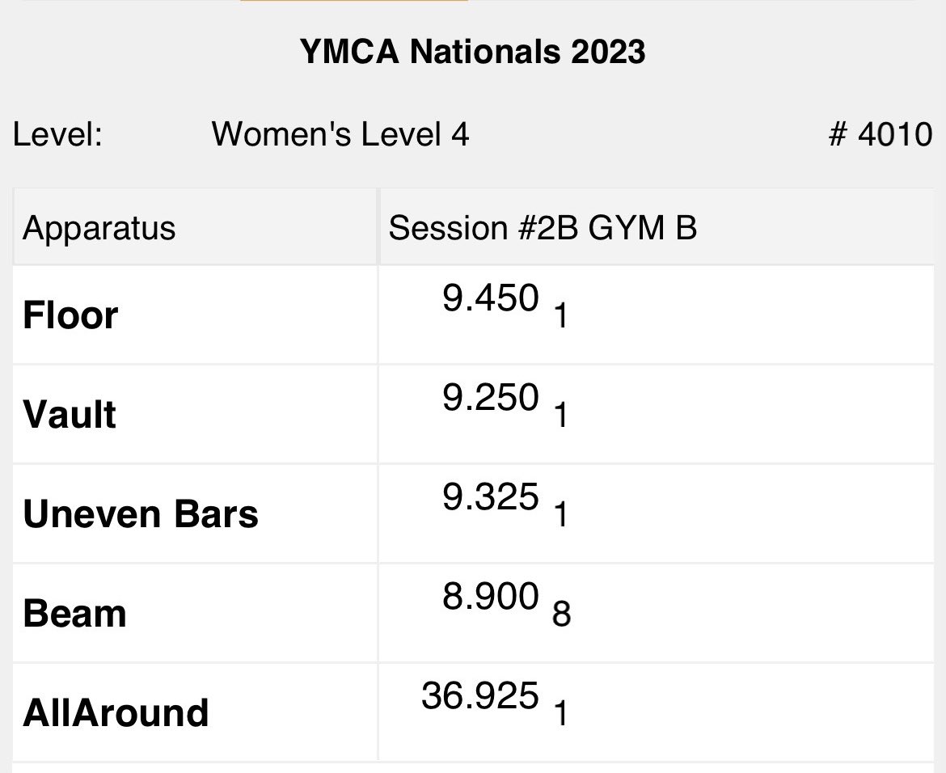Click the Vault score 9.250
The height and width of the screenshot is (773, 946).
pos(491,398)
